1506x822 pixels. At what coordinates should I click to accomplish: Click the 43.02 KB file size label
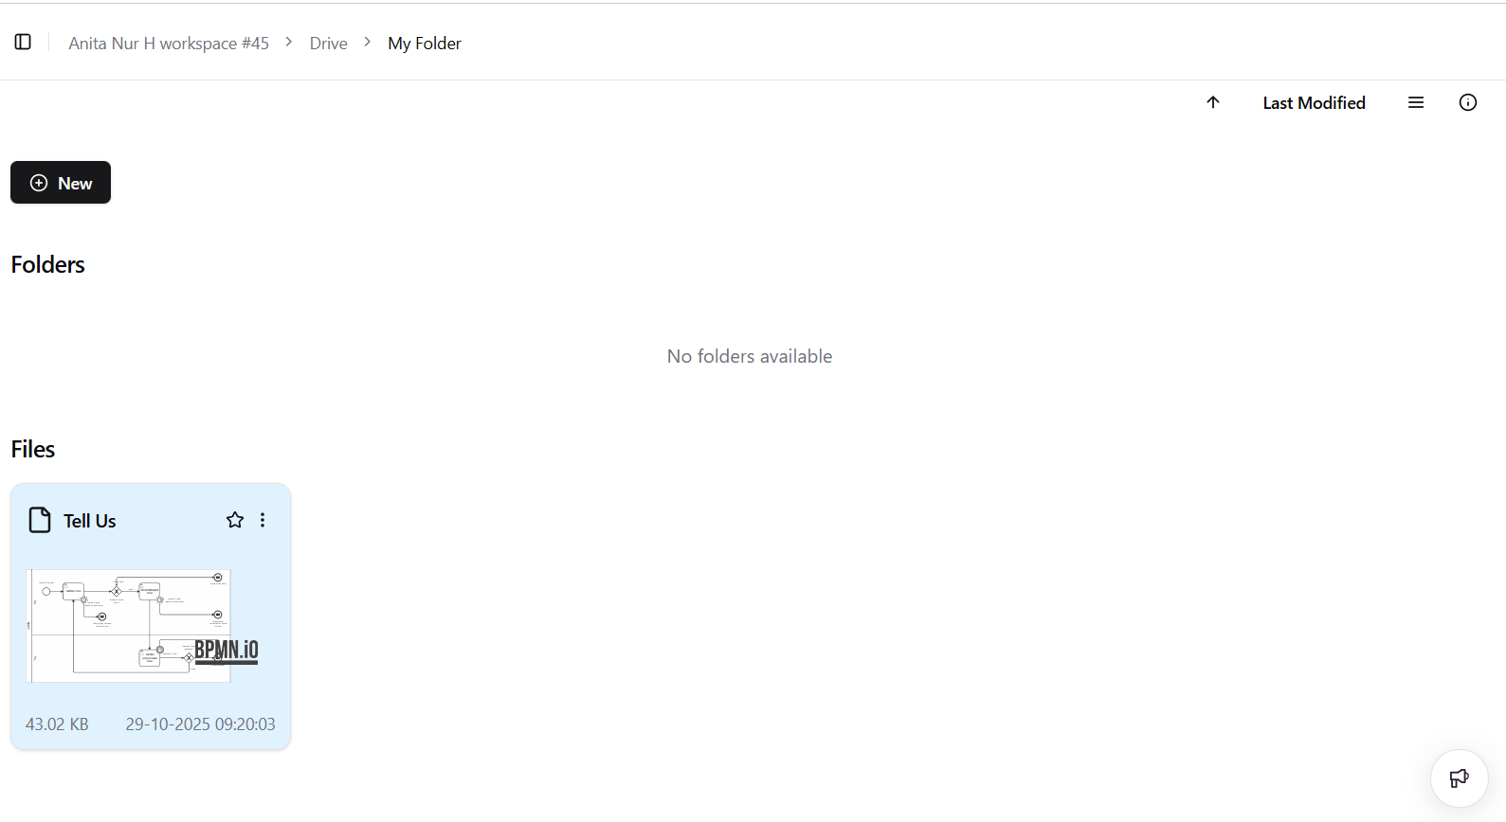pos(57,724)
